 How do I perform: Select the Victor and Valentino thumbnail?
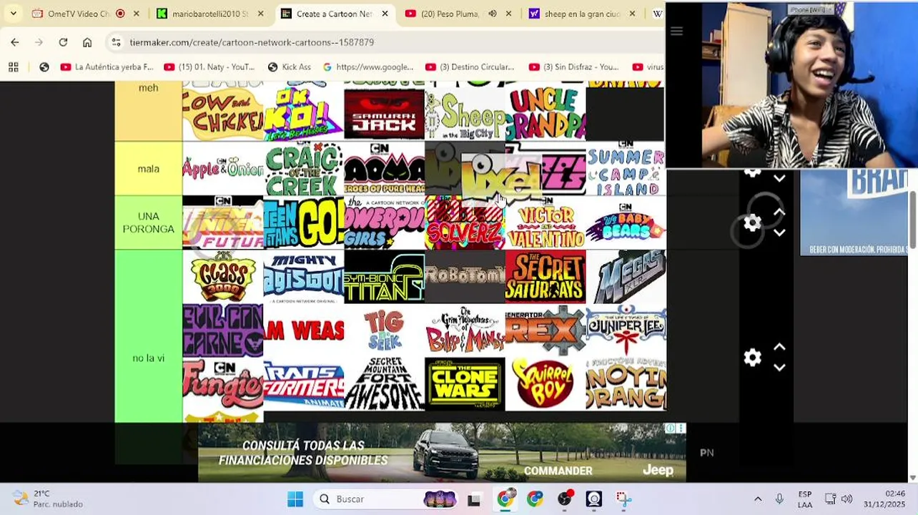(546, 222)
